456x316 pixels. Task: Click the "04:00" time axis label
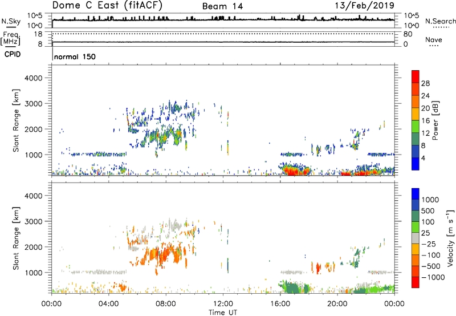coord(109,304)
